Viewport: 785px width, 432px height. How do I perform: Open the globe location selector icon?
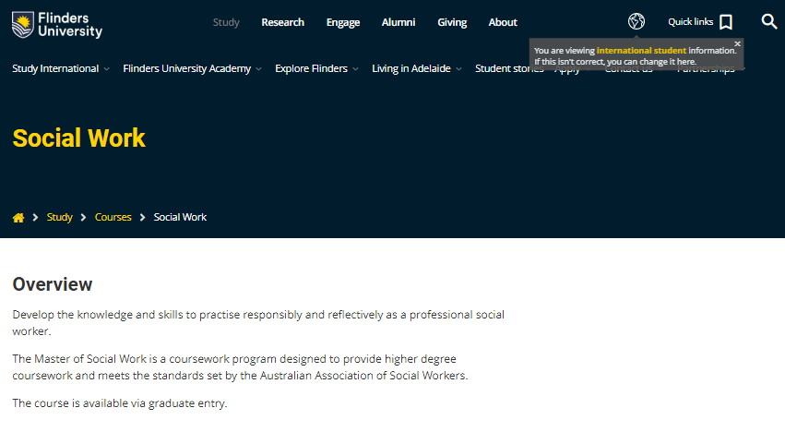pos(636,21)
